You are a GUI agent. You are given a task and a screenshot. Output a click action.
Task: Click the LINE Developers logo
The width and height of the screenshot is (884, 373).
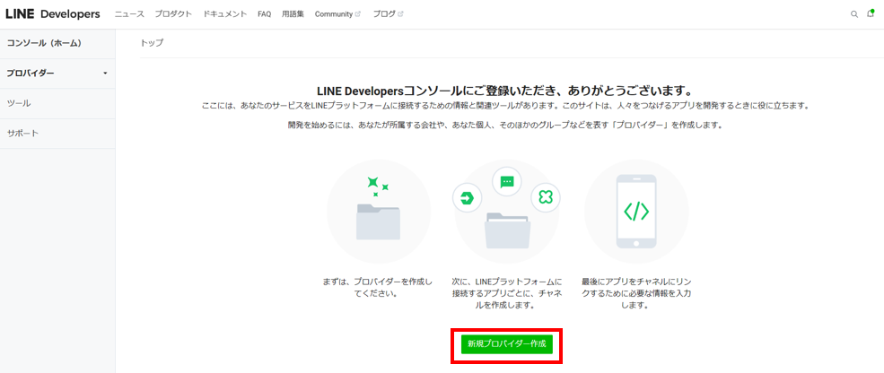point(53,13)
